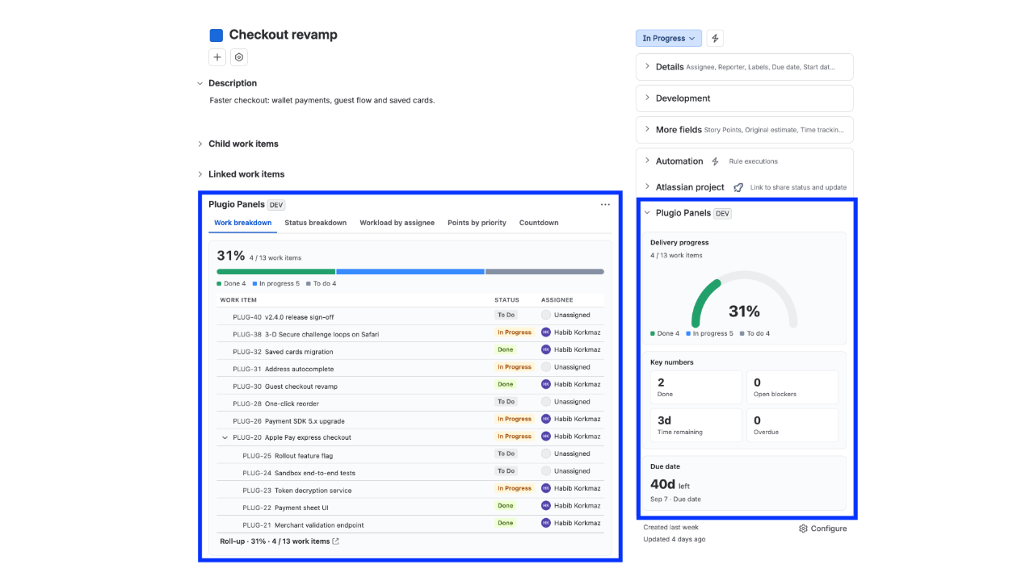Open PLUG-26 Payment SDK 5.x upgrade
This screenshot has height=581, width=1034.
coord(288,421)
